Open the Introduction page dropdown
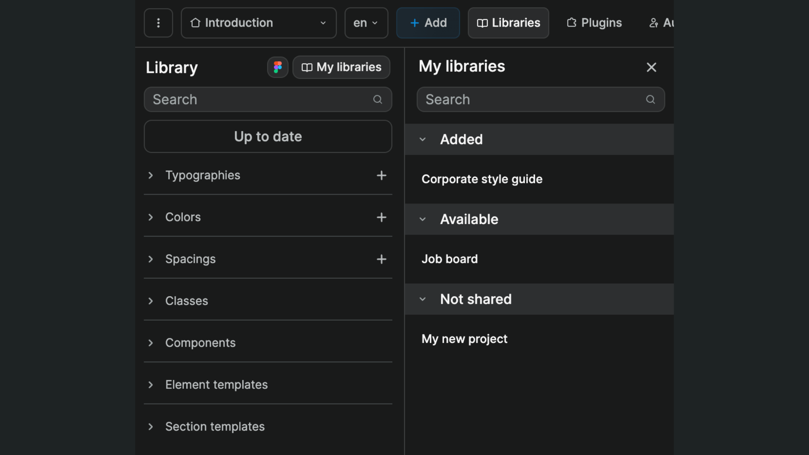Screen dimensions: 809x455 tap(323, 23)
